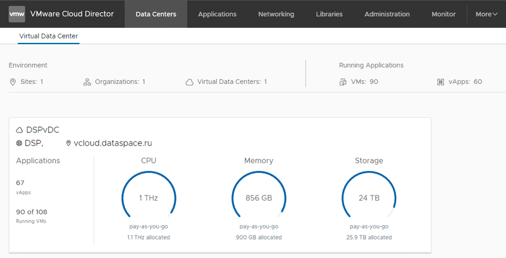Click the '25.9 TB allocated' text
Viewport: 506px width, 258px height.
click(369, 237)
